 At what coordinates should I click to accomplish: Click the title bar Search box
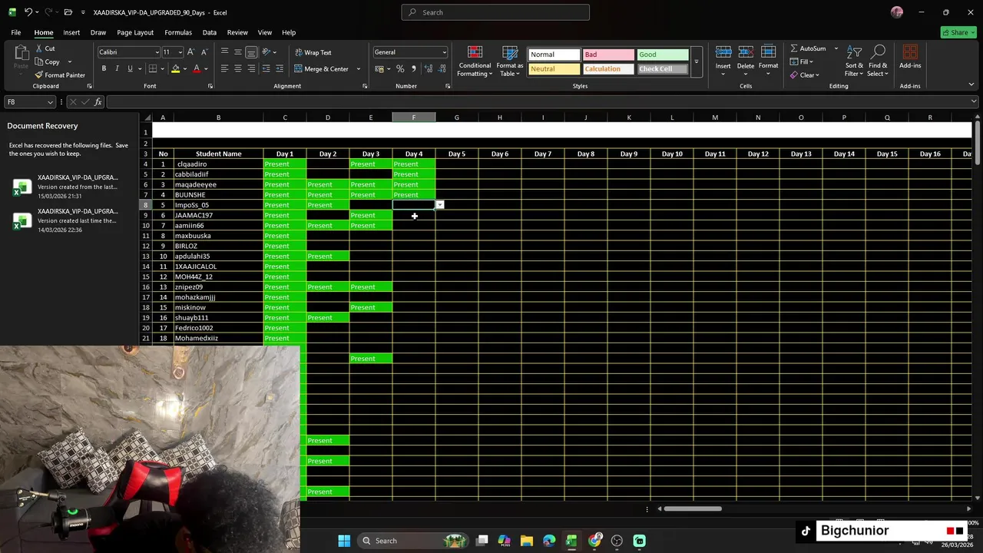coord(495,12)
